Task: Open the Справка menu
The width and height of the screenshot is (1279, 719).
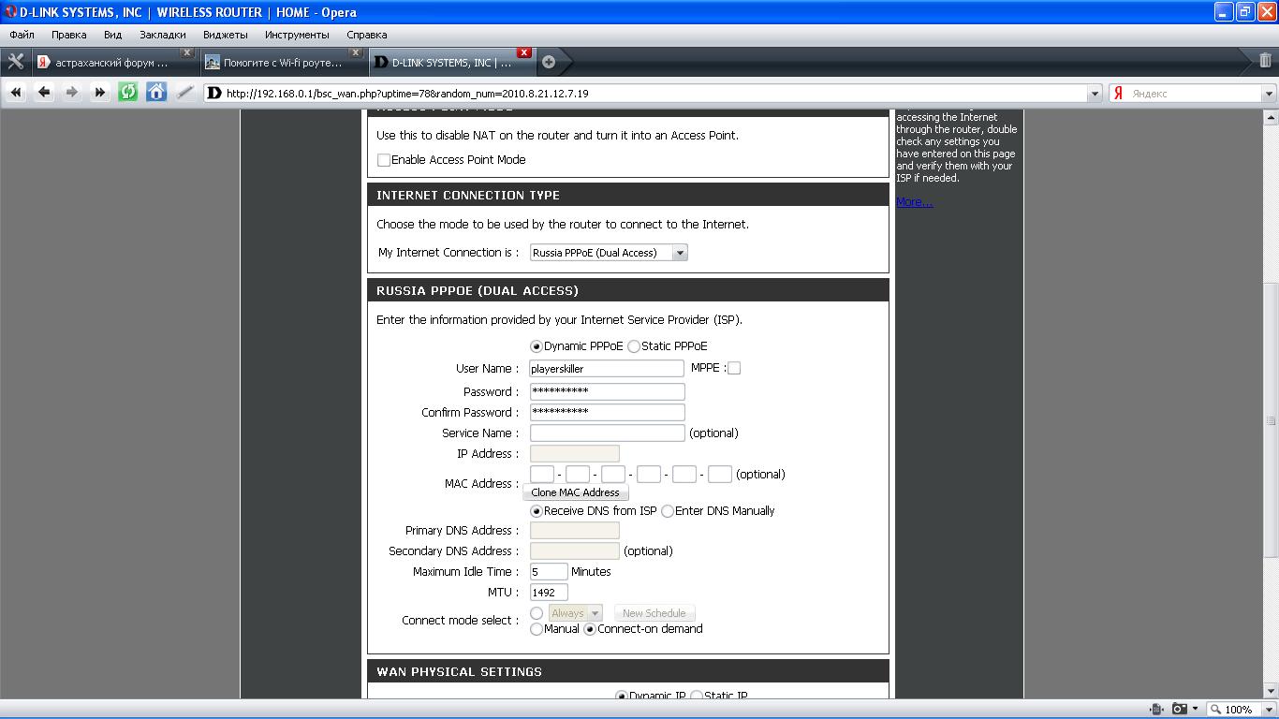Action: click(x=367, y=35)
